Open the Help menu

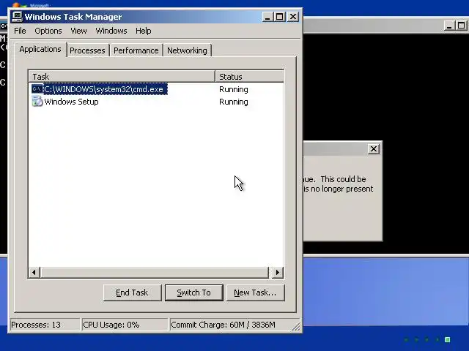(x=144, y=31)
